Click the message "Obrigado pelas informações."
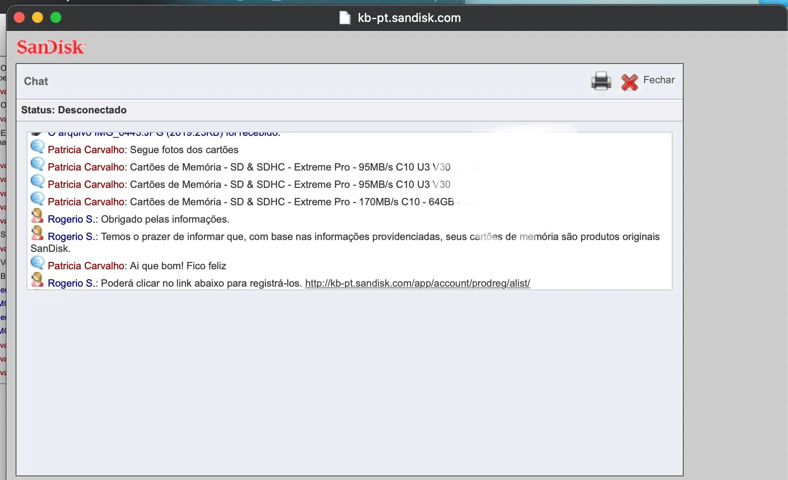This screenshot has width=788, height=480. pyautogui.click(x=165, y=219)
